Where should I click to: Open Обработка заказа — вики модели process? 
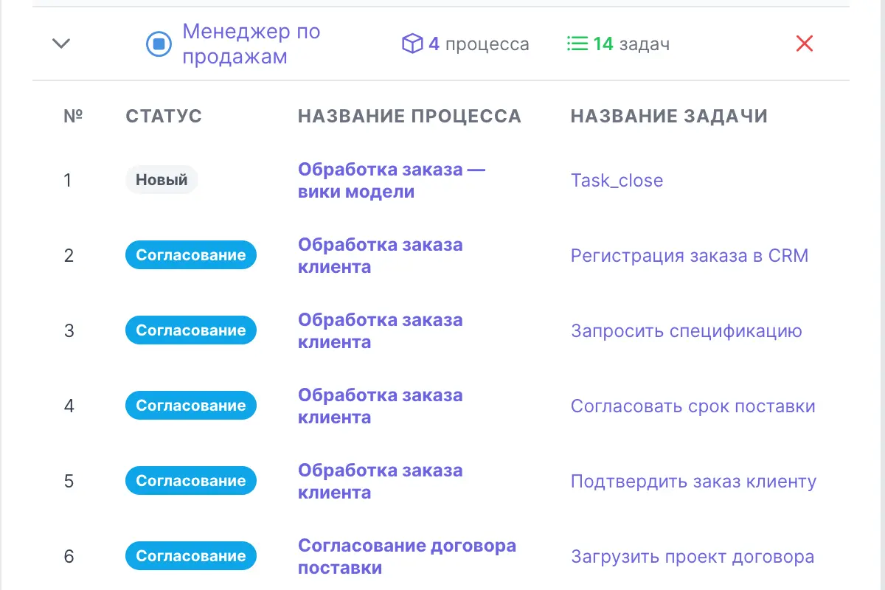coord(392,181)
